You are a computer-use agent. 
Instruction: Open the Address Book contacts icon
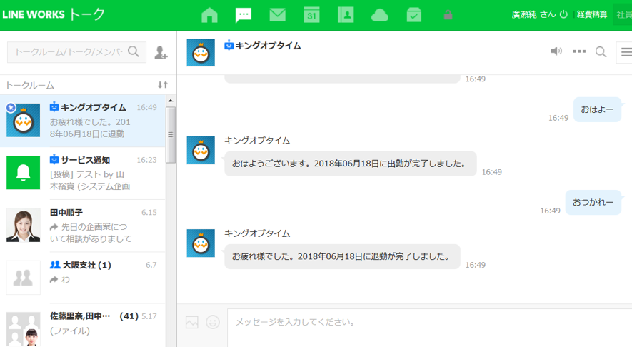click(346, 15)
